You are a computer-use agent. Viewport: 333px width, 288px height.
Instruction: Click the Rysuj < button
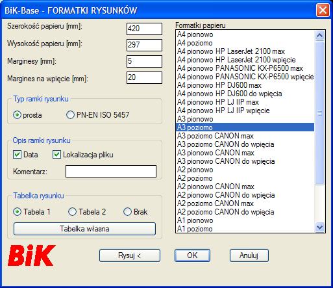130,255
